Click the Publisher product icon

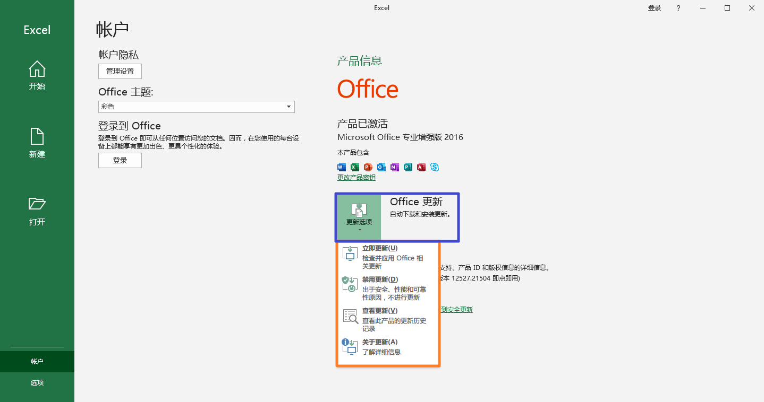click(x=408, y=167)
